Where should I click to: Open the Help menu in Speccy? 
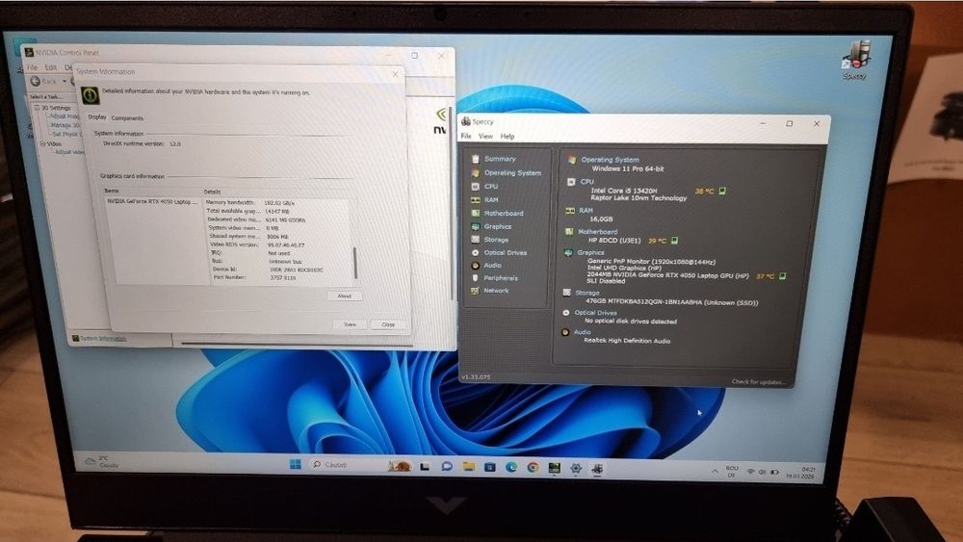508,136
